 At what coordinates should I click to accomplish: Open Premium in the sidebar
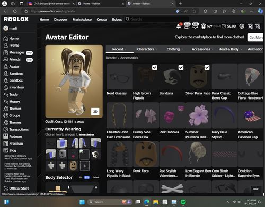13,143
